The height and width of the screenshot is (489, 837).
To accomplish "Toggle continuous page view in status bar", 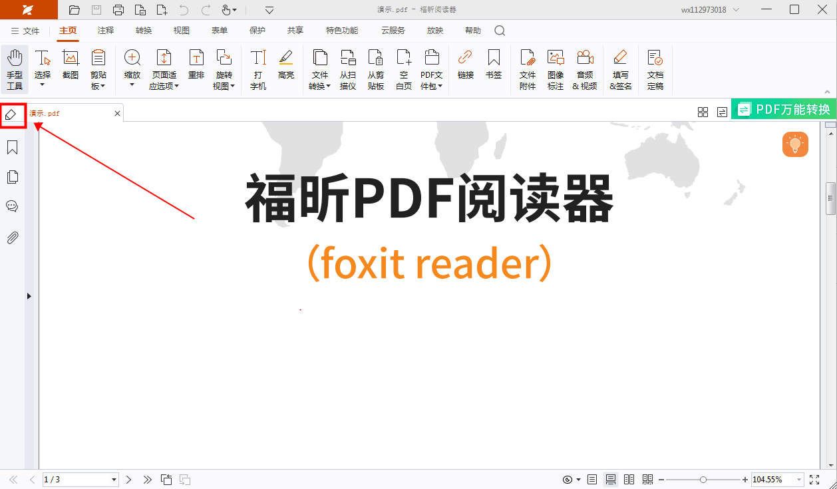I will point(610,480).
